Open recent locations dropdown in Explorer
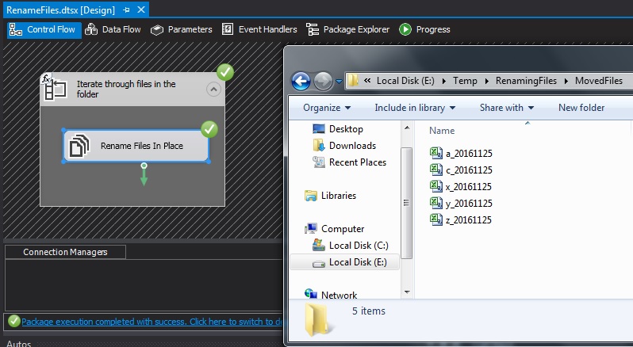 click(340, 82)
